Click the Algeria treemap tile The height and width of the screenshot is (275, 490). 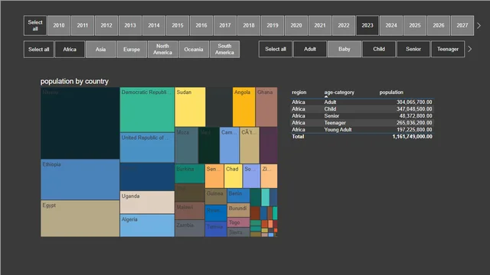coord(147,225)
